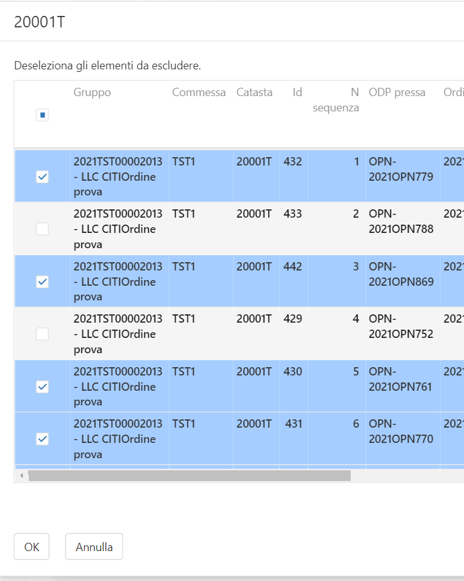Click the scrollbar left arrow
This screenshot has height=581, width=464.
(x=21, y=475)
